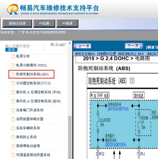Click document icon beside 后备箱门开启系统
This screenshot has height=159, width=158.
click(13, 110)
